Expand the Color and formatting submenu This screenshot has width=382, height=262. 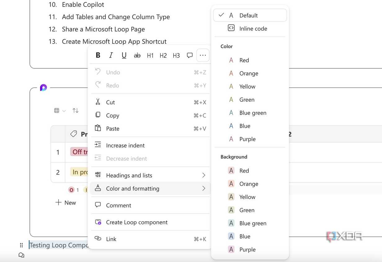[x=150, y=188]
